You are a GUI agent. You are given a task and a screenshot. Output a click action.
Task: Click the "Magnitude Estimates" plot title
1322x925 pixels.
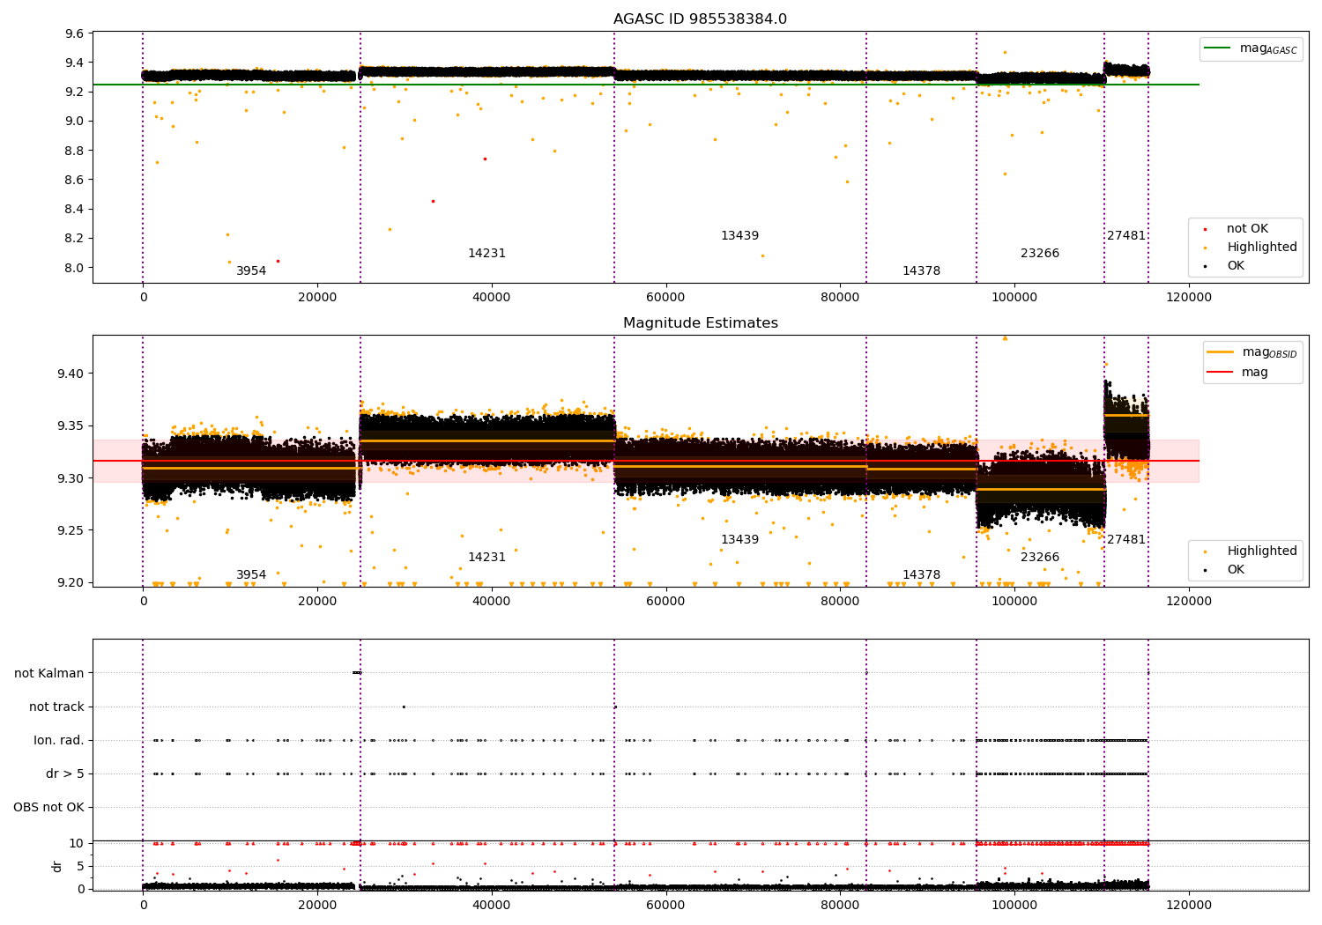(700, 323)
